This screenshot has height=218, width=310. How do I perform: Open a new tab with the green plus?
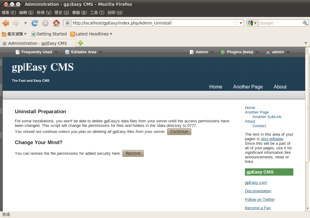point(81,43)
